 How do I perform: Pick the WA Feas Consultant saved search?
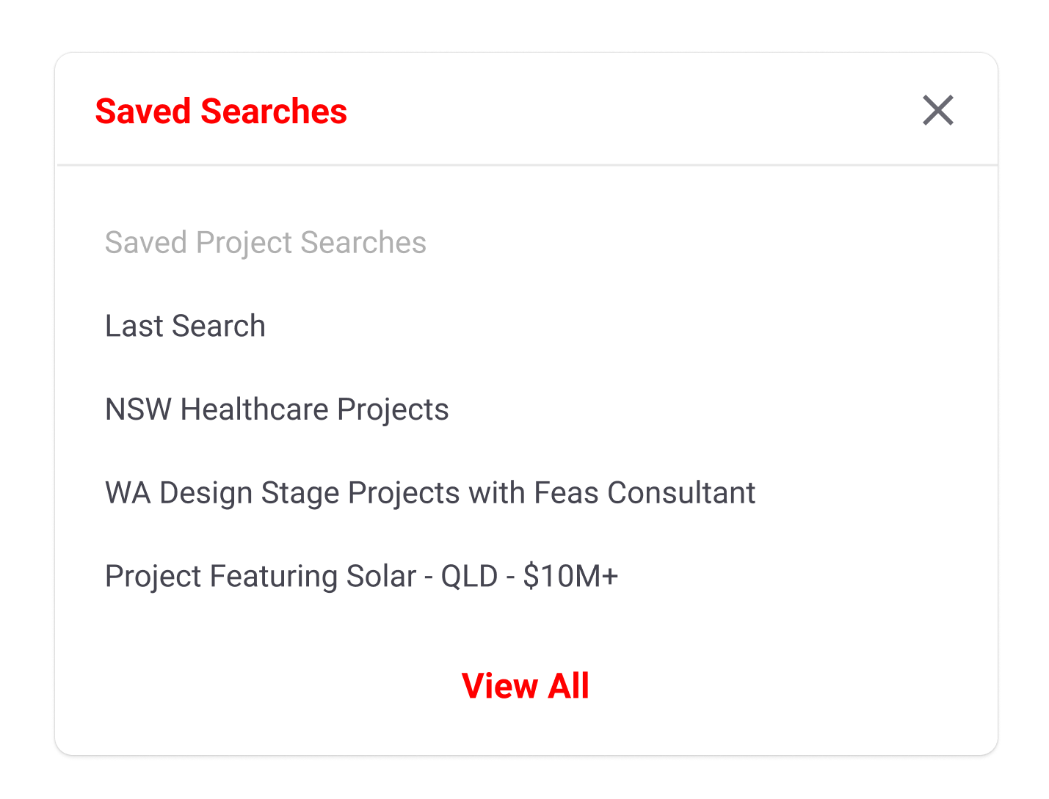[x=430, y=493]
